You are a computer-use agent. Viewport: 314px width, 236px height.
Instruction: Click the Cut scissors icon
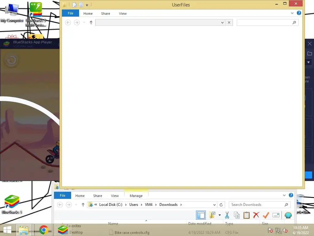pyautogui.click(x=227, y=215)
